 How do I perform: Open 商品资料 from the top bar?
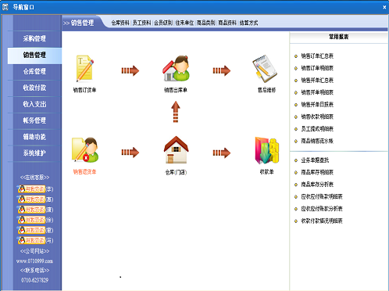click(x=227, y=23)
